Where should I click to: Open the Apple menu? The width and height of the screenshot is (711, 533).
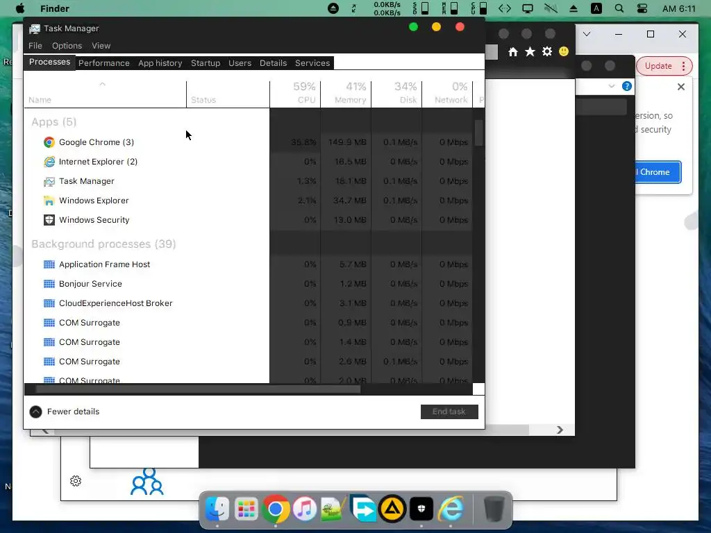coord(20,8)
